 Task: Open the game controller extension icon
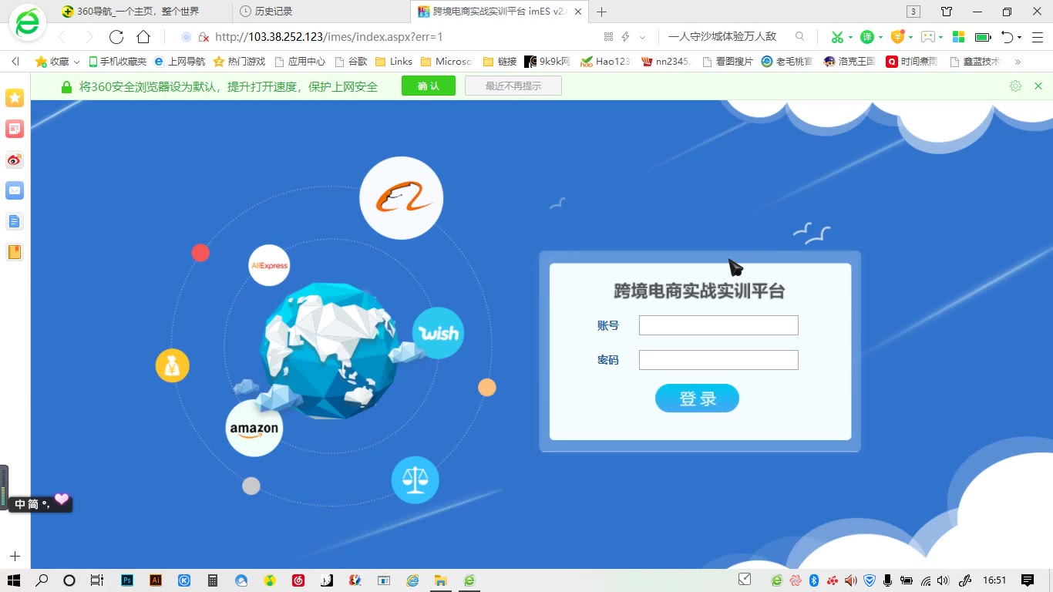928,37
